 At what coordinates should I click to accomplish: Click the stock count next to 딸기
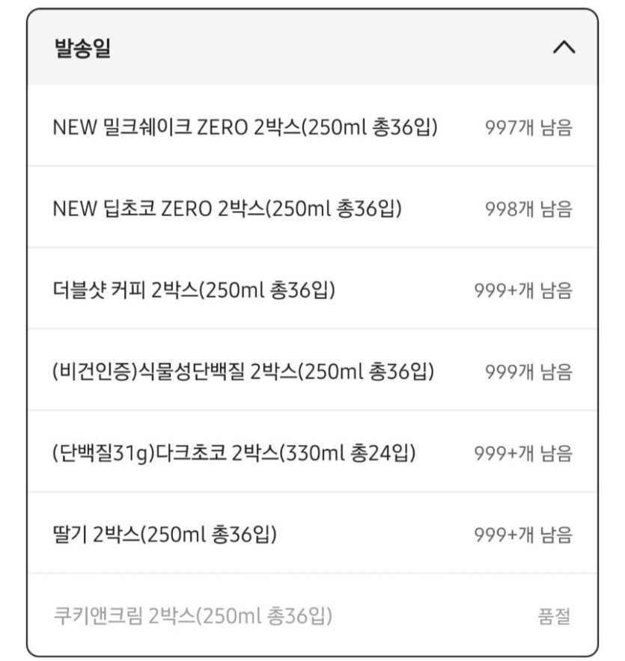tap(523, 535)
